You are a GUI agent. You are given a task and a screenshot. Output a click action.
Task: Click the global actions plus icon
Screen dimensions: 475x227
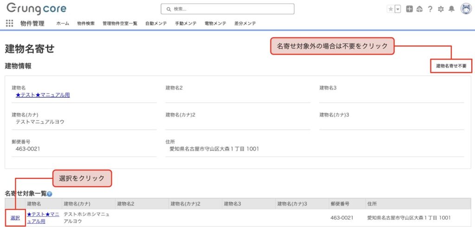click(x=409, y=9)
